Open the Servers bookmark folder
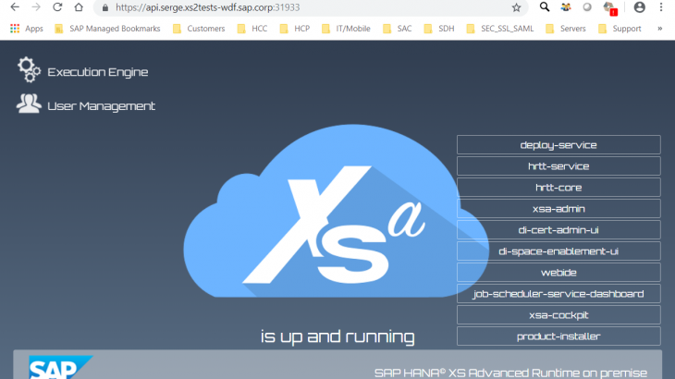The height and width of the screenshot is (379, 675). 566,29
